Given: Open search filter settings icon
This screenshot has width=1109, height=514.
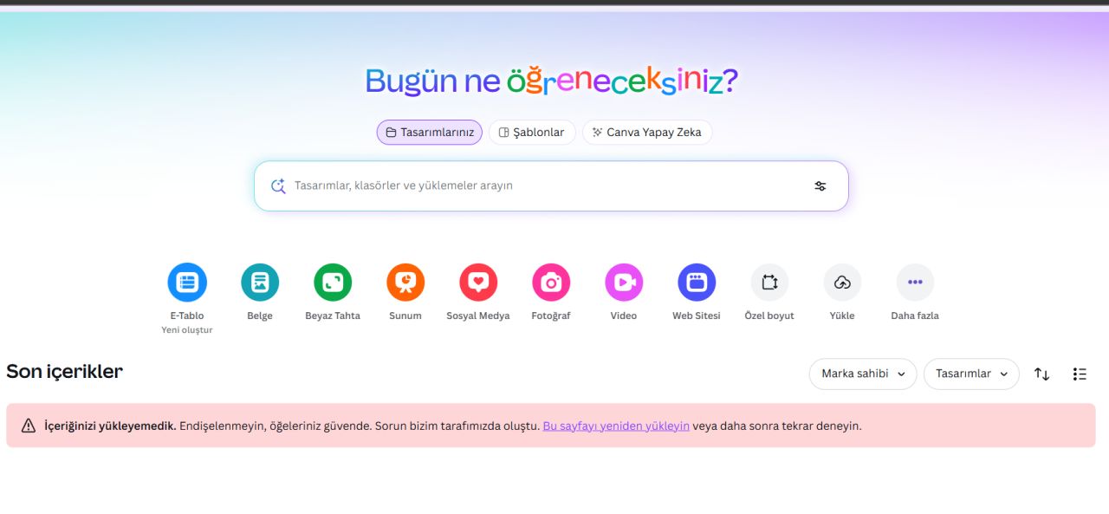Looking at the screenshot, I should [820, 185].
